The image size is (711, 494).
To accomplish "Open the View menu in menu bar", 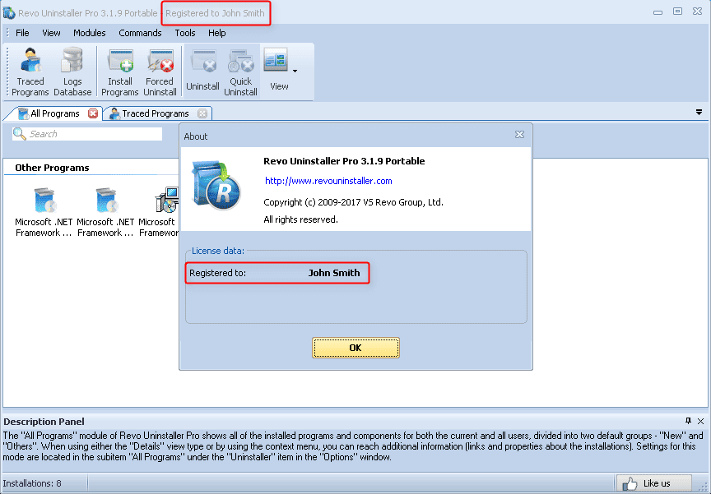I will [51, 33].
